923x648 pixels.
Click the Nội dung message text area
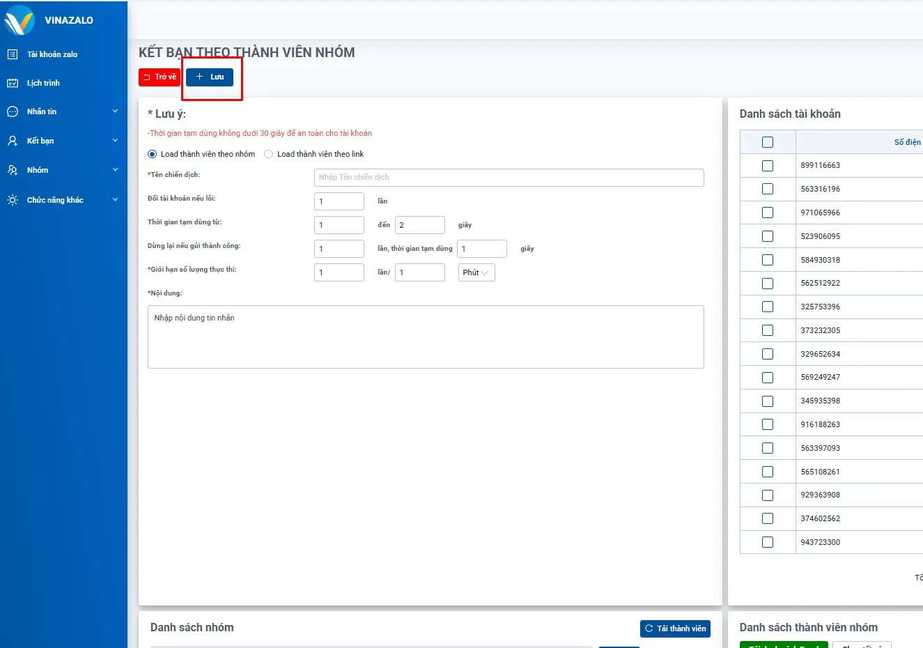426,337
